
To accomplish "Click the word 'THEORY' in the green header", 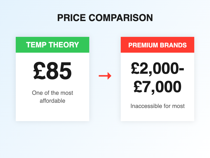I will (x=63, y=45).
